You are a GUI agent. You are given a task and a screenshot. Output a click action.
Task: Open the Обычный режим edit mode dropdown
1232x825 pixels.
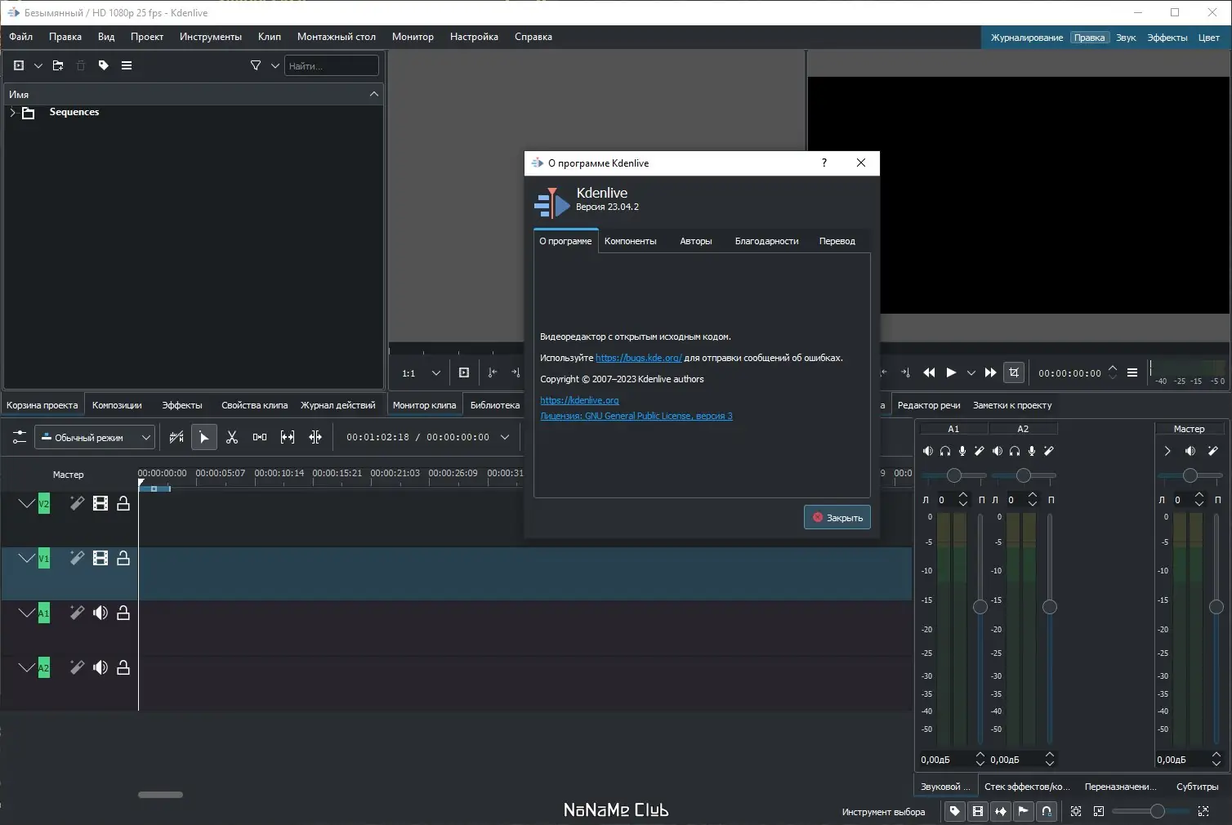pyautogui.click(x=94, y=437)
